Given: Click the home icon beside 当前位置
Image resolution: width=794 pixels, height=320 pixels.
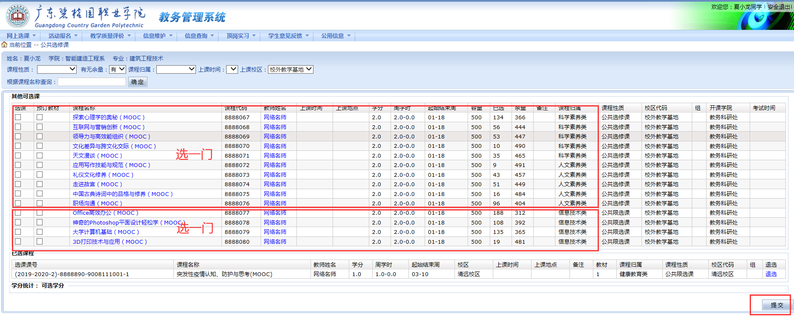Looking at the screenshot, I should click(4, 44).
